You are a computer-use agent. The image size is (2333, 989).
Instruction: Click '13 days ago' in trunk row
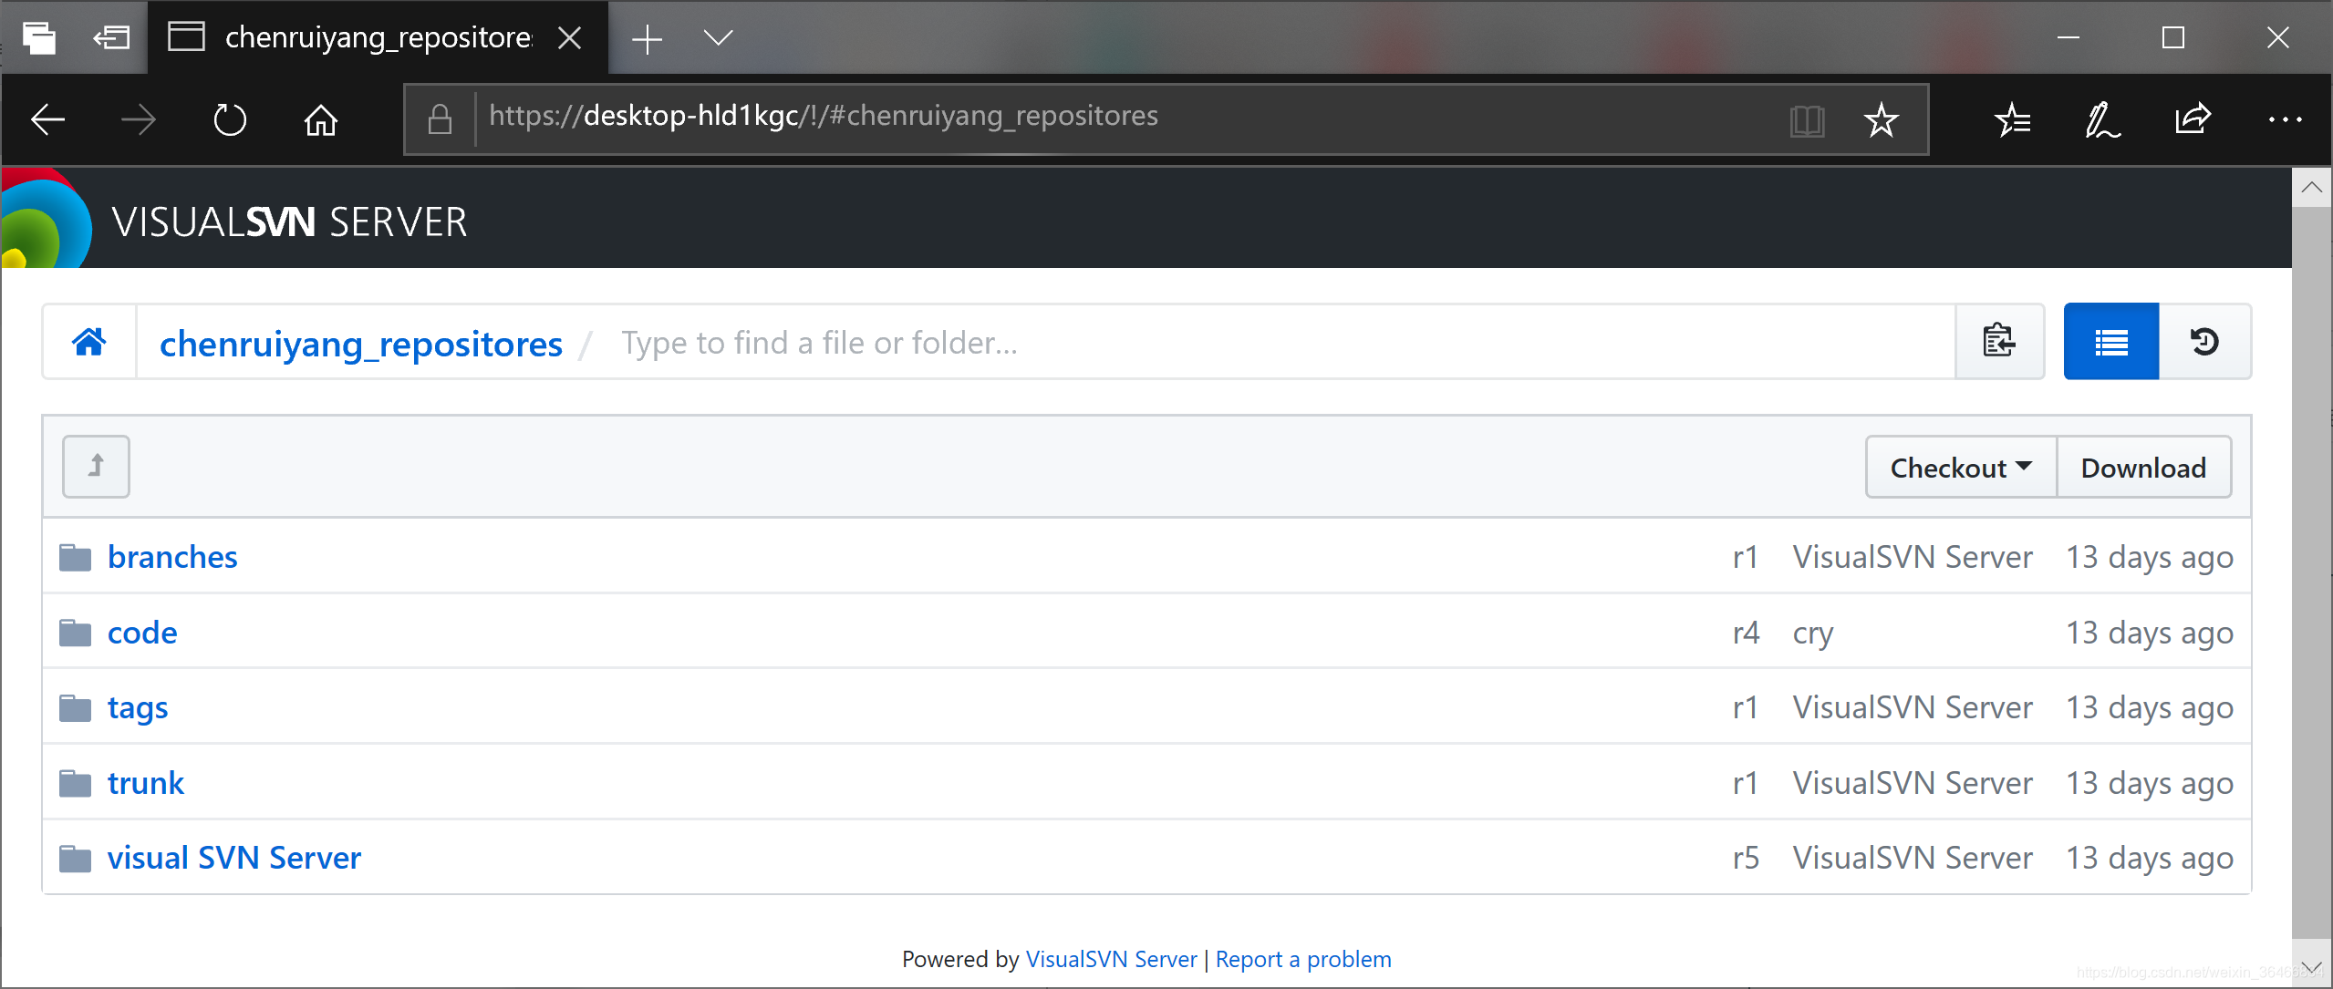point(2150,785)
